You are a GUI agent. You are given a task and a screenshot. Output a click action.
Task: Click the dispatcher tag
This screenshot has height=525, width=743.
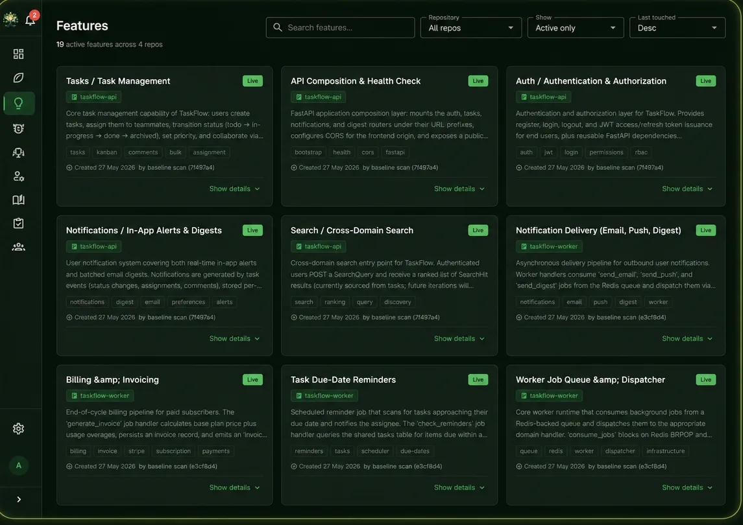(620, 451)
